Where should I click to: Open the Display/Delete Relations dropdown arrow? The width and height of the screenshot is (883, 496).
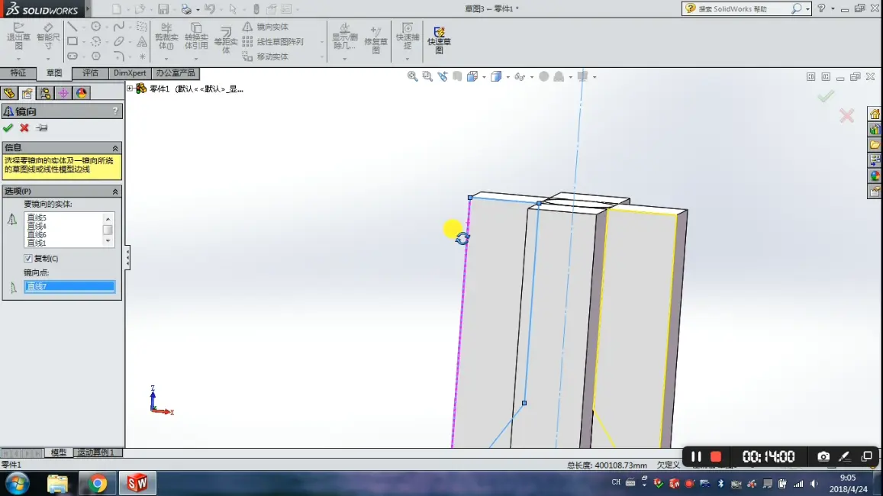(x=345, y=59)
